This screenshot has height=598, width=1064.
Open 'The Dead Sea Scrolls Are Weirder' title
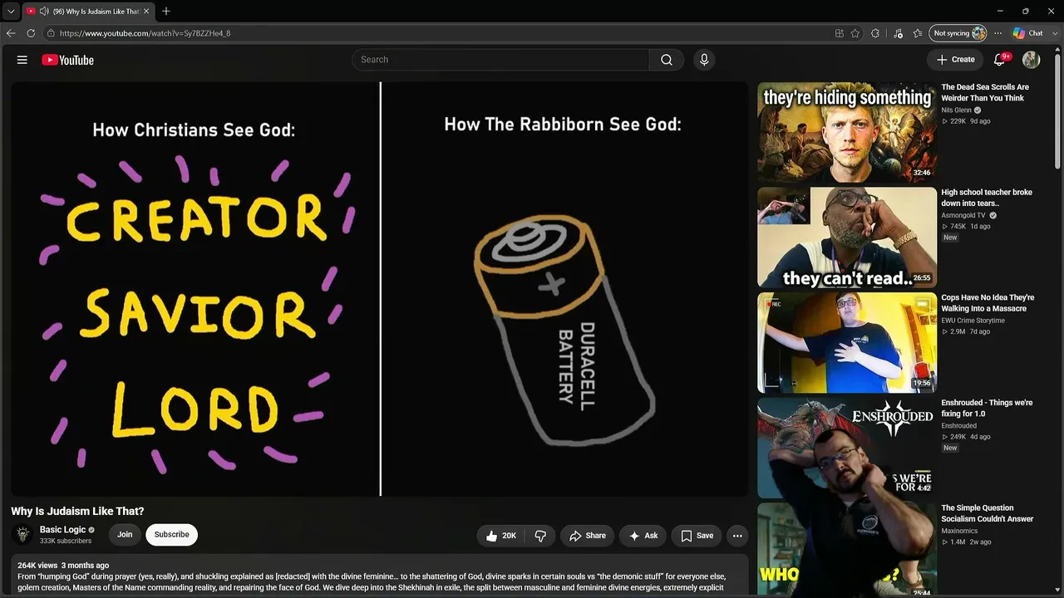click(985, 92)
